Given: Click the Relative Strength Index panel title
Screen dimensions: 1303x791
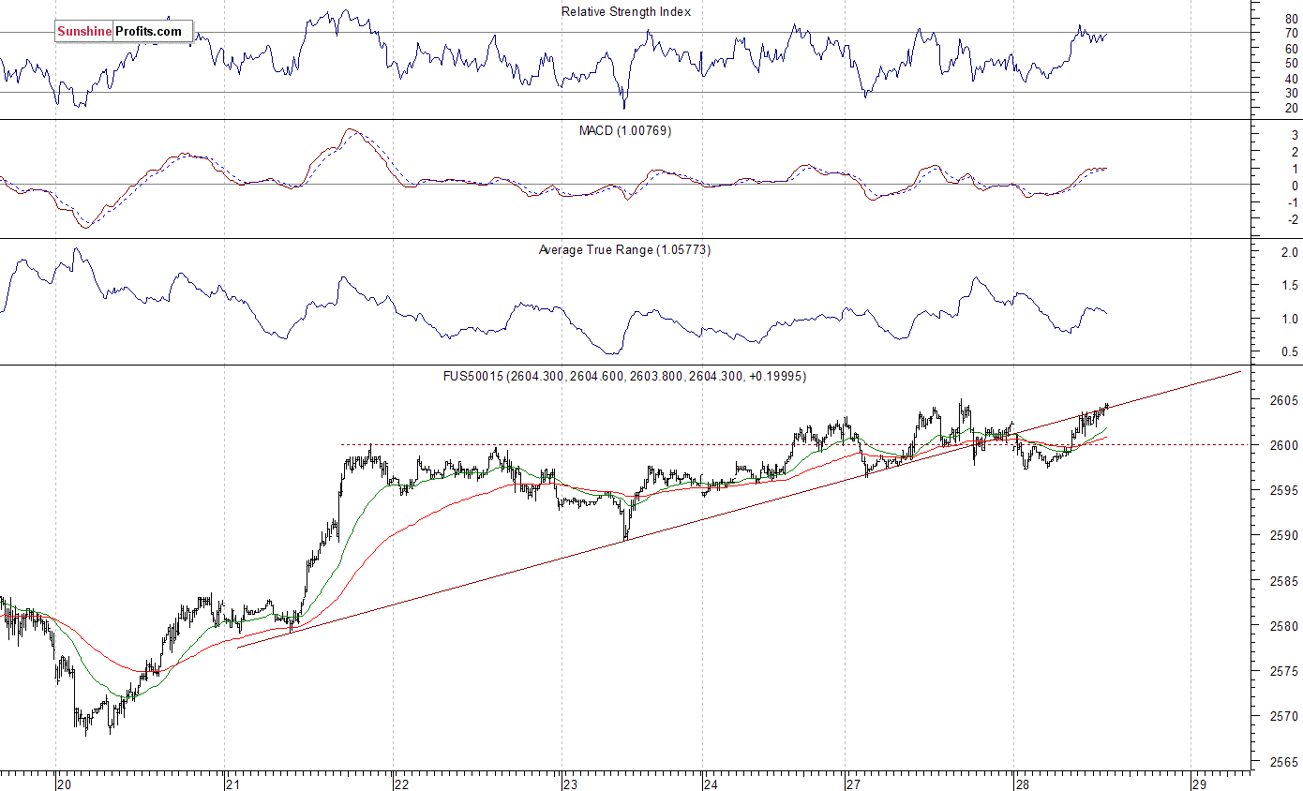Looking at the screenshot, I should click(x=625, y=12).
